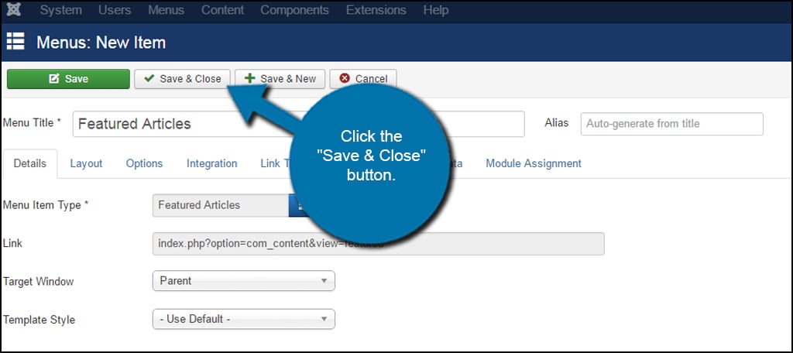Click the Menus: New Item heading
The width and height of the screenshot is (793, 353).
tap(101, 43)
